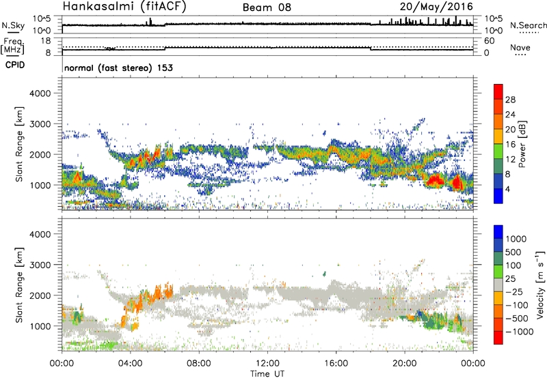Click the 4 label on Power colorbar
Image resolution: width=547 pixels, height=378 pixels.
point(507,189)
